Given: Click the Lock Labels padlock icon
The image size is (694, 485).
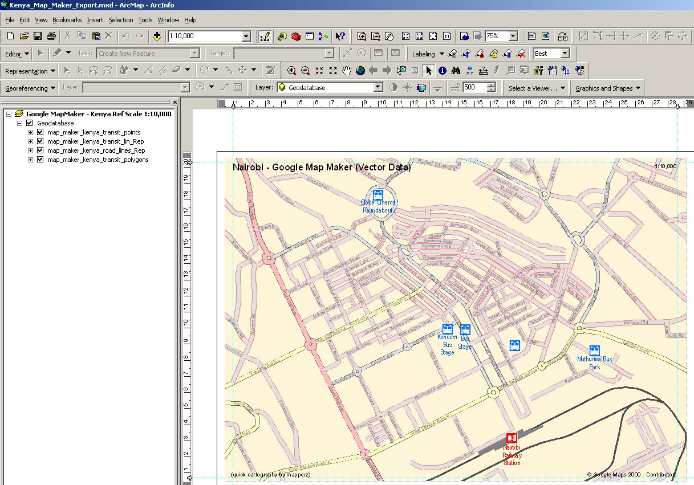Looking at the screenshot, I should (x=494, y=54).
